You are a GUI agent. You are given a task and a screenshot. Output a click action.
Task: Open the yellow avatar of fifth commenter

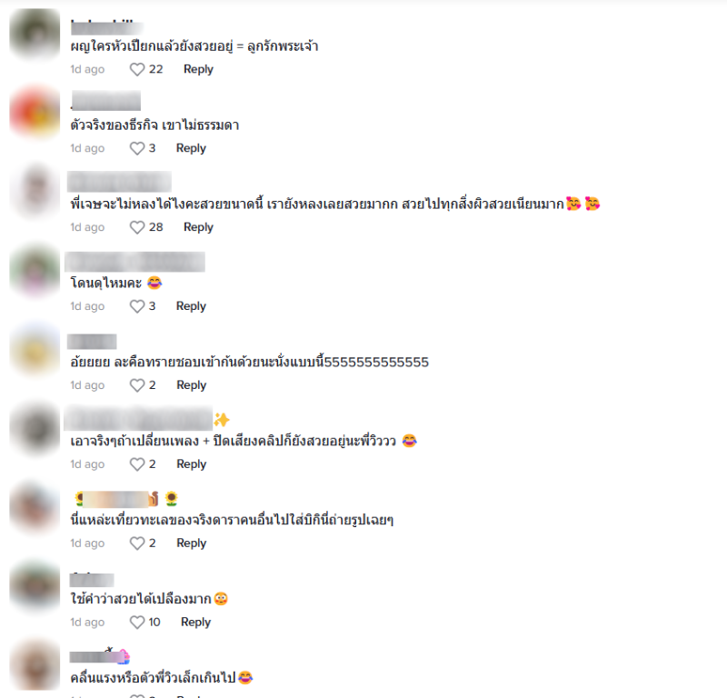(x=35, y=350)
